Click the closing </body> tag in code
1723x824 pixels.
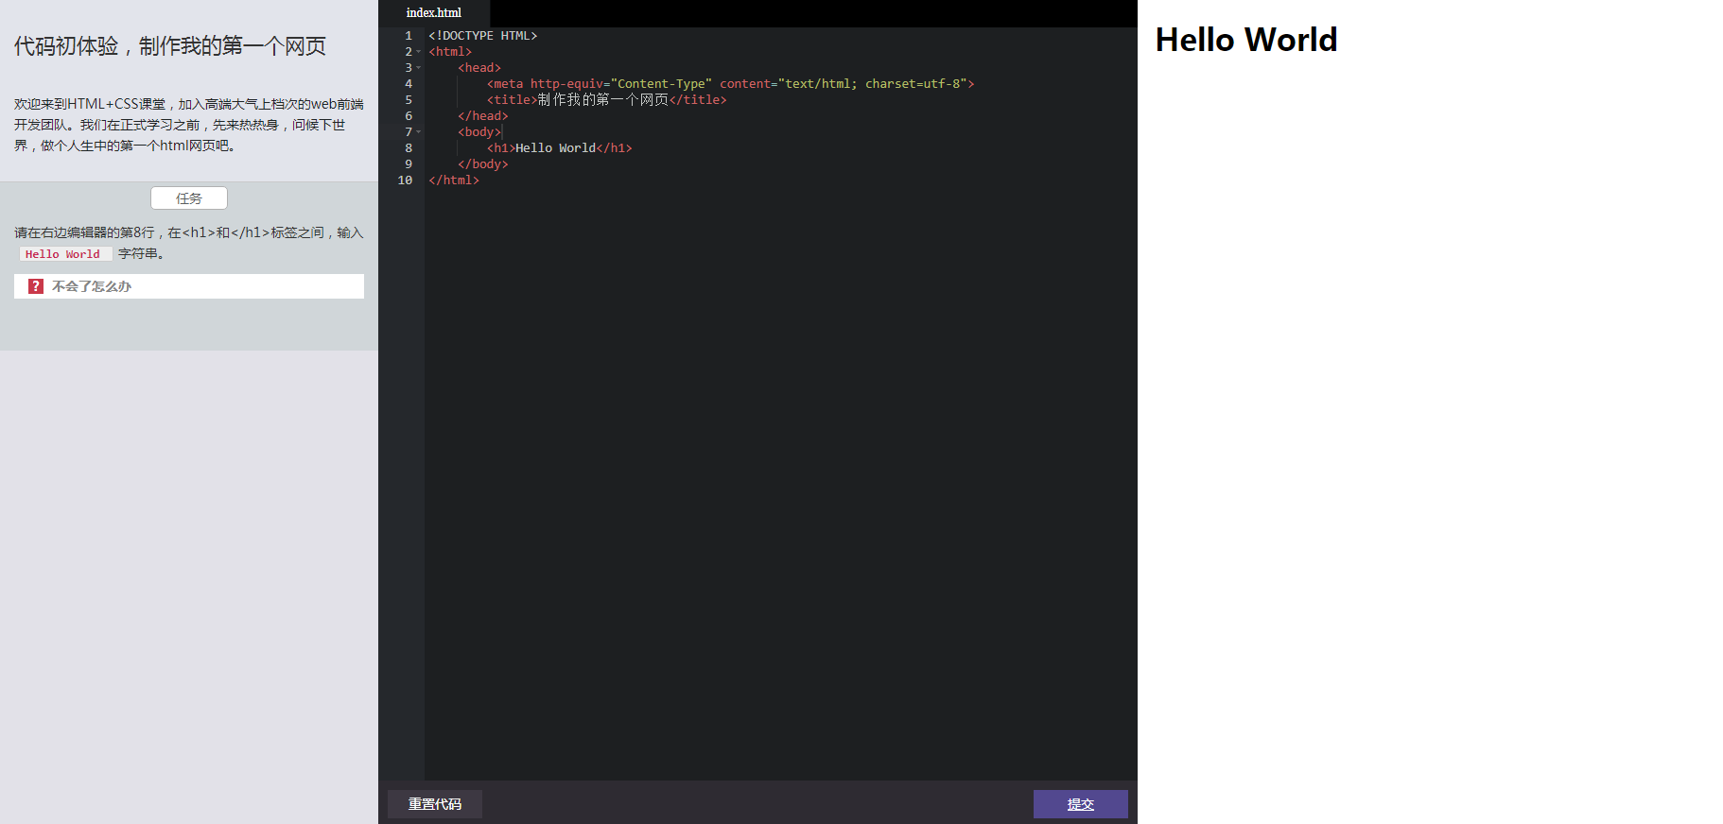[x=482, y=164]
